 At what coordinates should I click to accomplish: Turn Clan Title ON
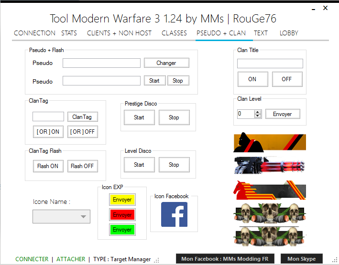coord(253,79)
